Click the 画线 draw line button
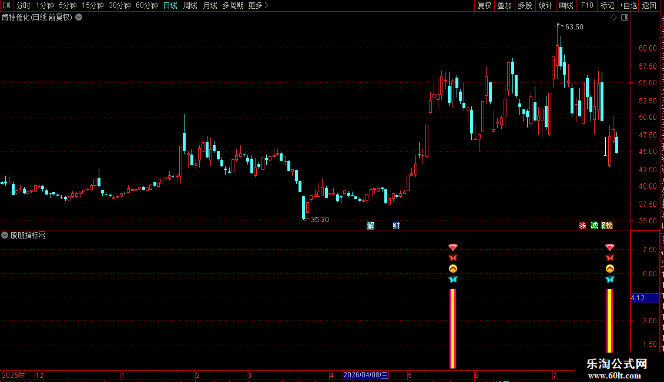The height and width of the screenshot is (382, 664). 566,5
